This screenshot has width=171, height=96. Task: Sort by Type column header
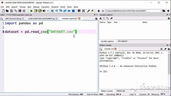tap(109, 22)
